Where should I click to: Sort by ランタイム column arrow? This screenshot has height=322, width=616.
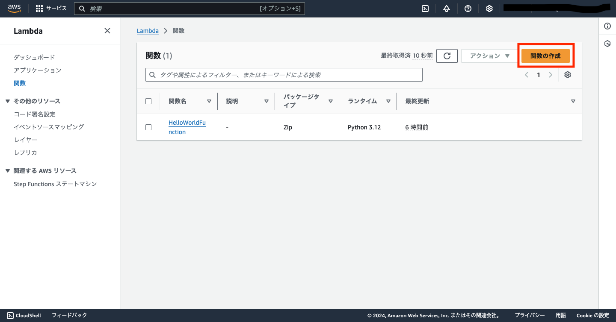click(388, 101)
